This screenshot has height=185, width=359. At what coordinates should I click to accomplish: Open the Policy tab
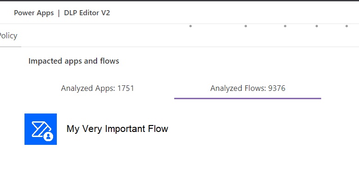tap(8, 36)
